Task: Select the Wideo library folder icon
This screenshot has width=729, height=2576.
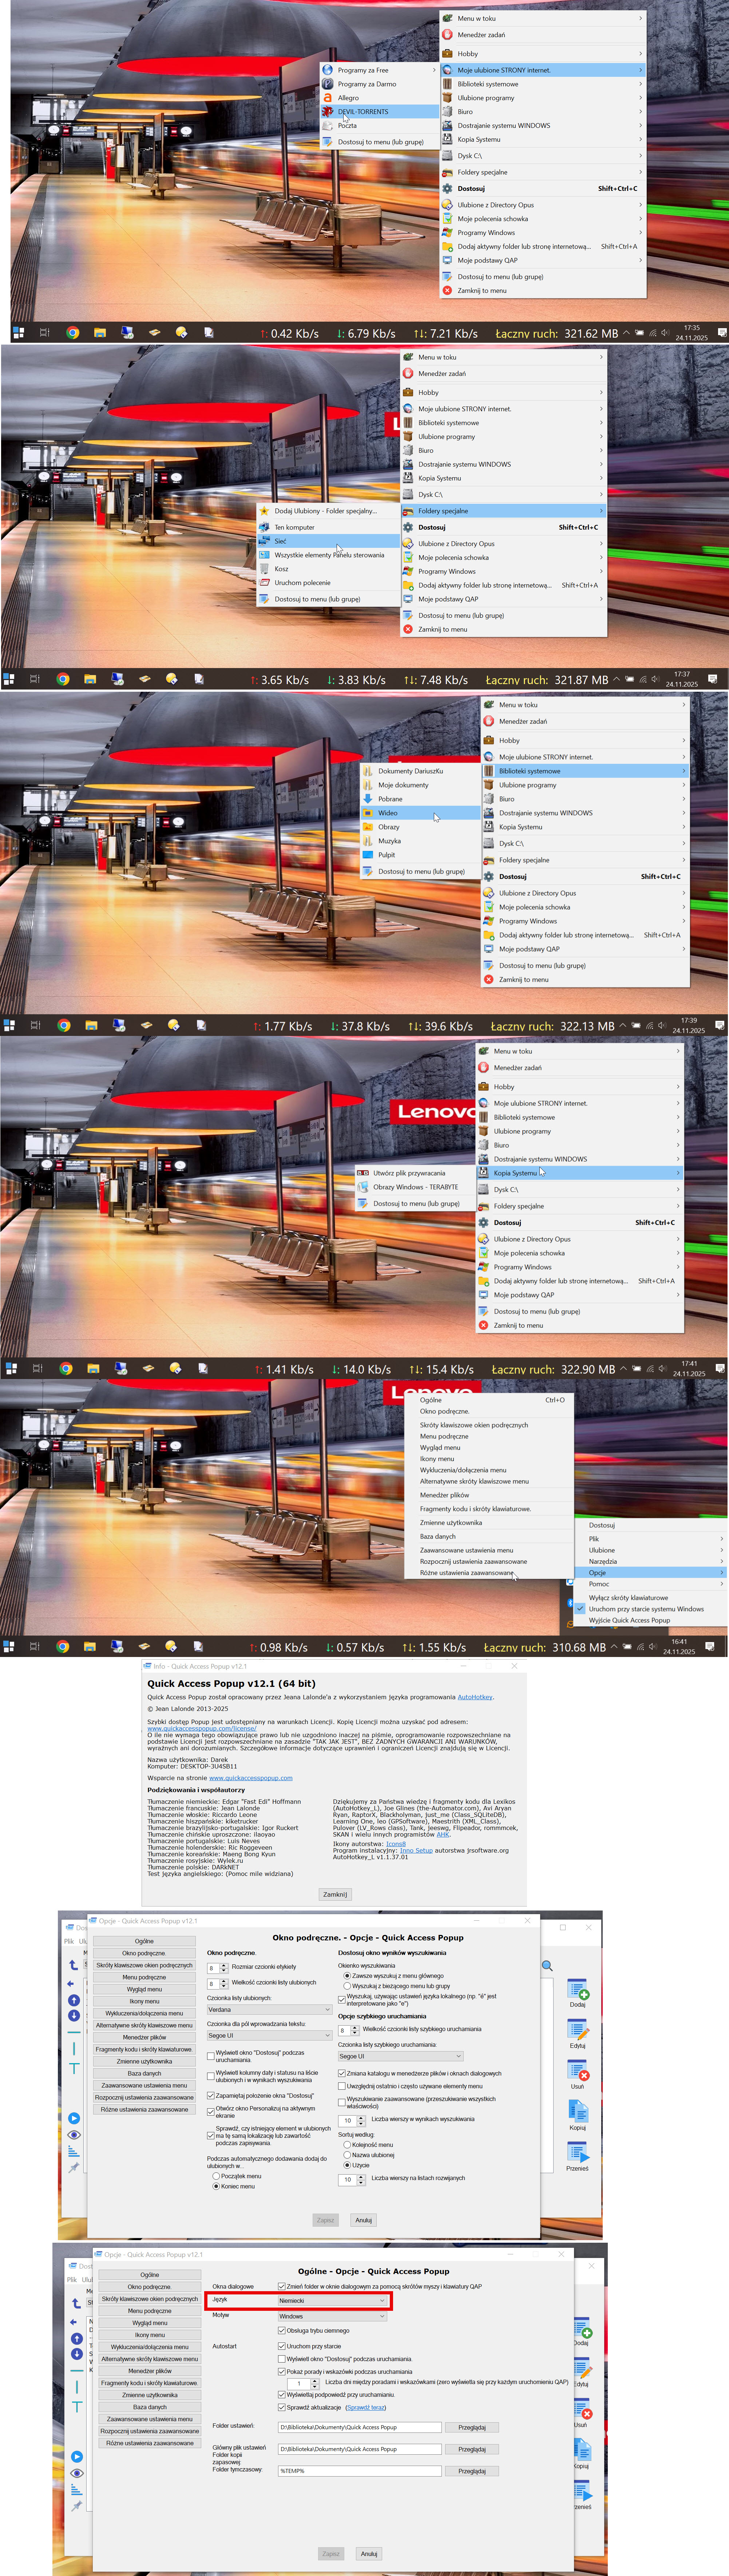Action: pos(368,813)
